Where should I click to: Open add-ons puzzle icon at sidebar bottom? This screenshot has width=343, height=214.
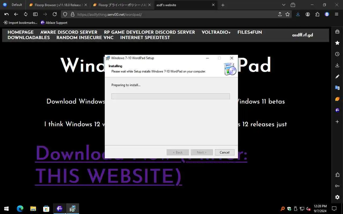[x=337, y=175]
